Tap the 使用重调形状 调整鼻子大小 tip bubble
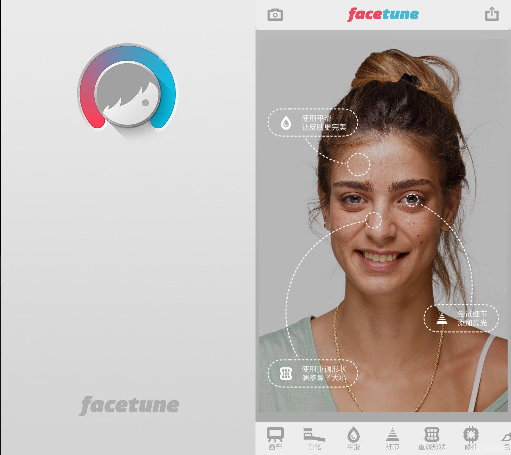 (313, 373)
